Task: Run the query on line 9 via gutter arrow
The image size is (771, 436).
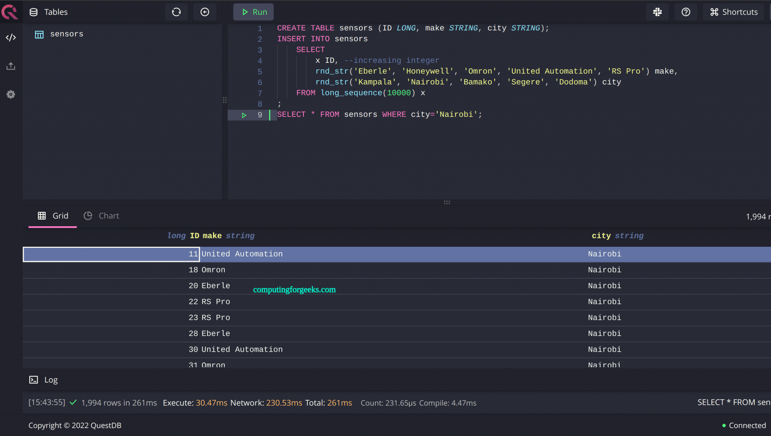Action: click(244, 115)
